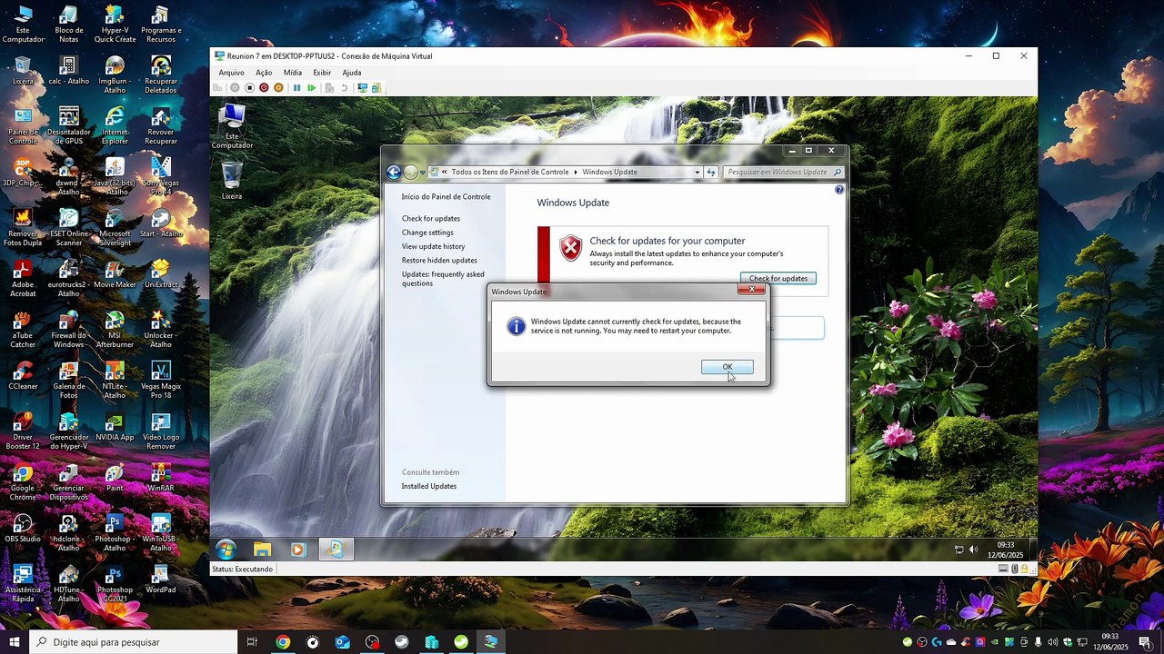Screen dimensions: 1164x654
Task: Open the Mídia menu
Action: pos(293,73)
